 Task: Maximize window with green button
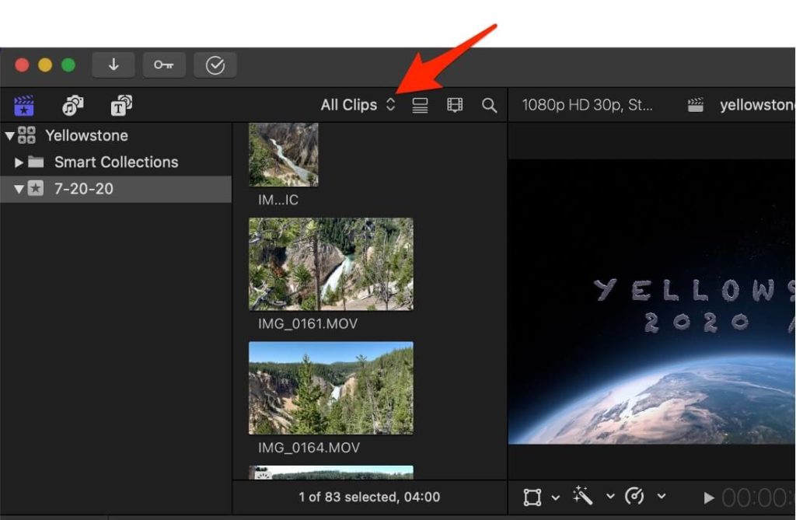point(68,65)
